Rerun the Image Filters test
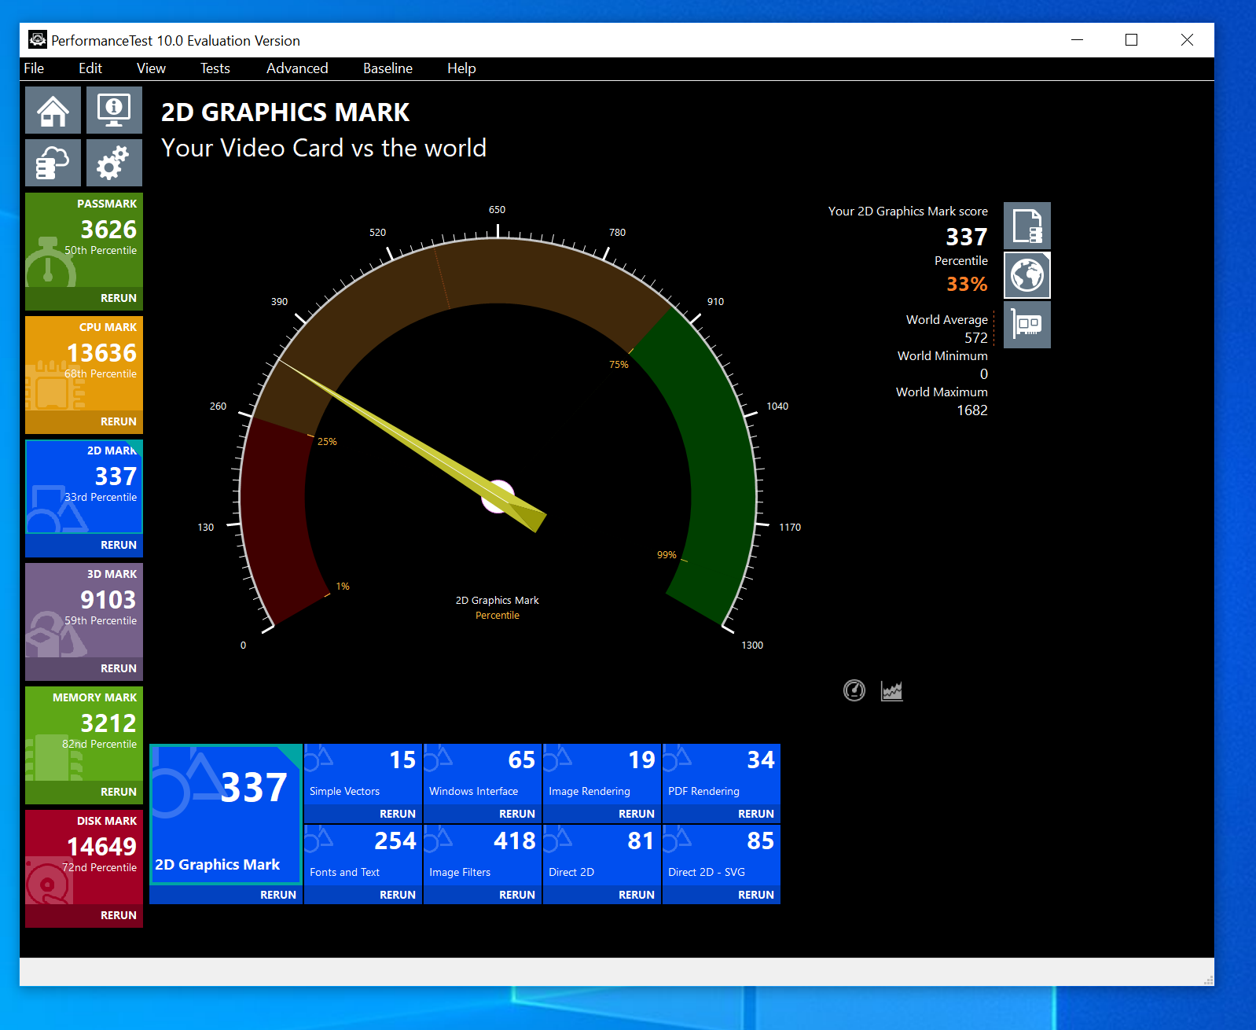Screen dimensions: 1256x1030 (x=517, y=895)
